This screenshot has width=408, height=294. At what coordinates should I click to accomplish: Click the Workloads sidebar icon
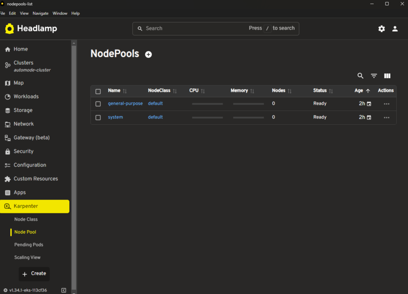click(x=8, y=96)
